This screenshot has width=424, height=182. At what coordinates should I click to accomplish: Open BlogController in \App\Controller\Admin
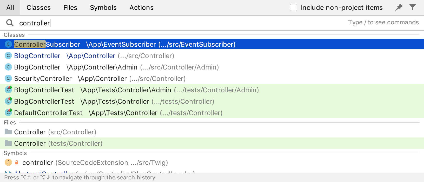[x=212, y=67]
